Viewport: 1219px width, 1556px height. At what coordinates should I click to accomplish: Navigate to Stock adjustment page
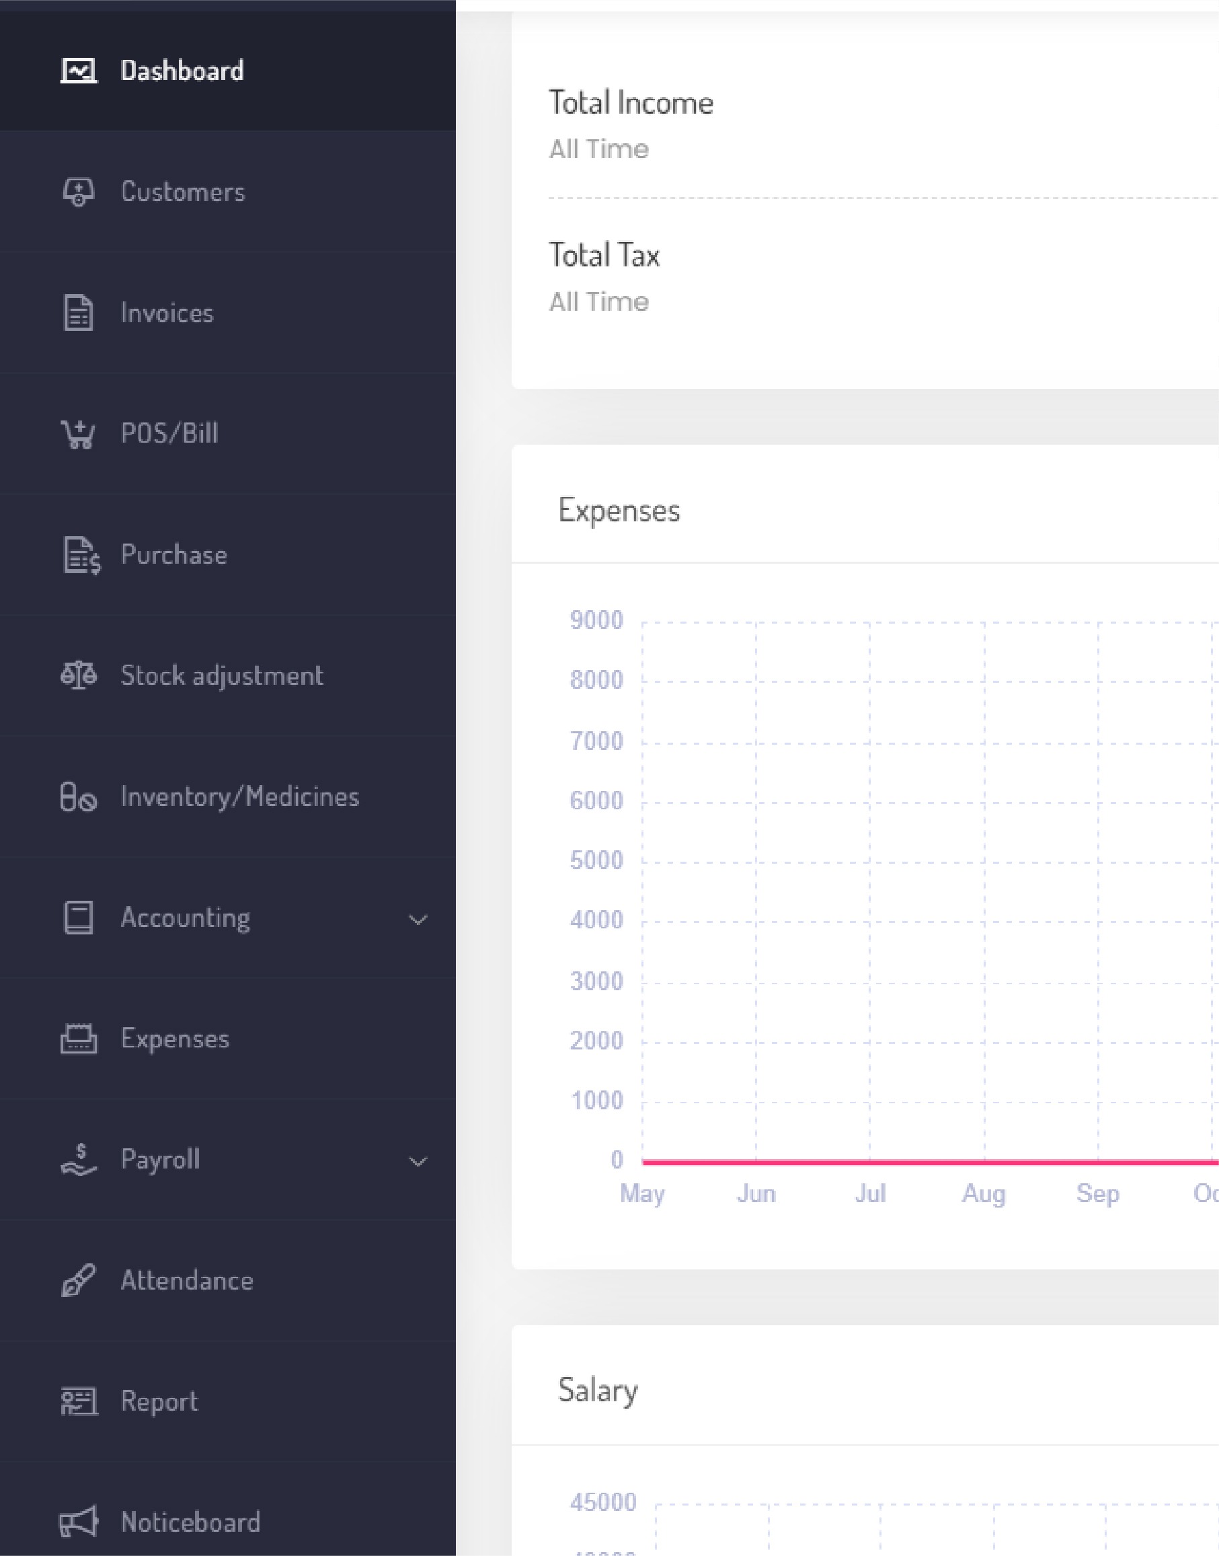[222, 675]
